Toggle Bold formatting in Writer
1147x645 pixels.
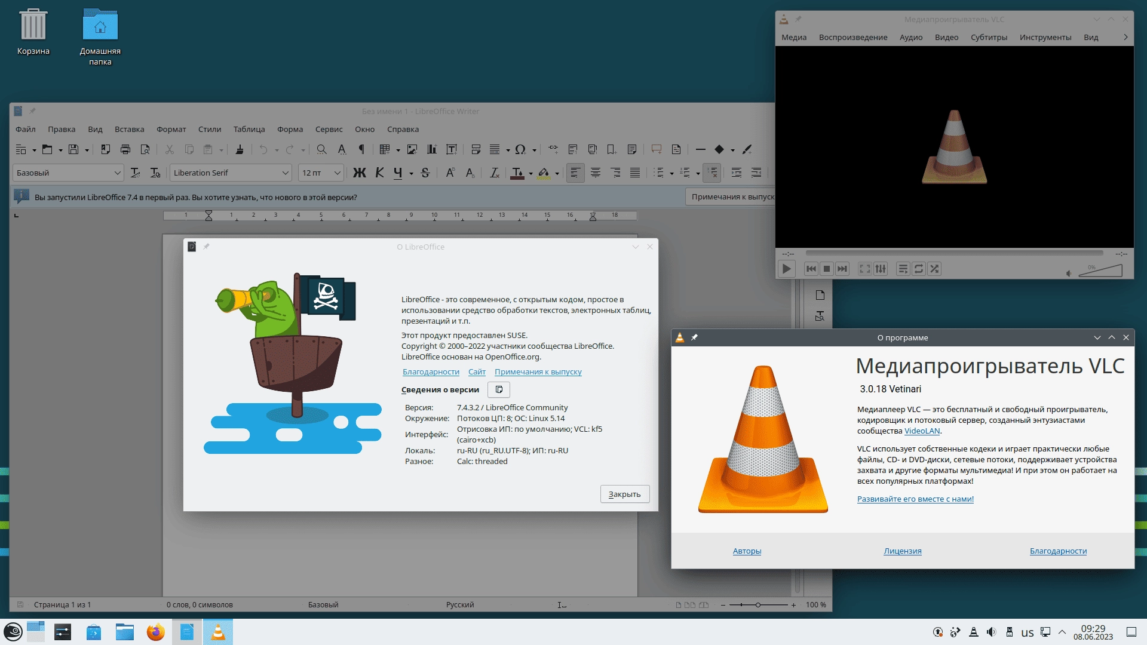pos(359,173)
